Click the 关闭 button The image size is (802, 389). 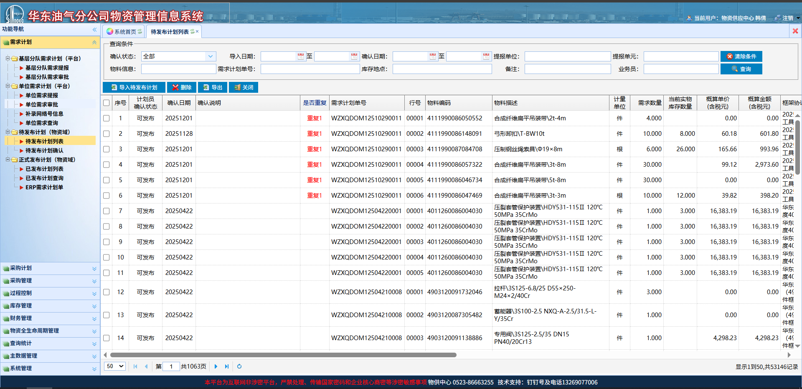[x=244, y=87]
